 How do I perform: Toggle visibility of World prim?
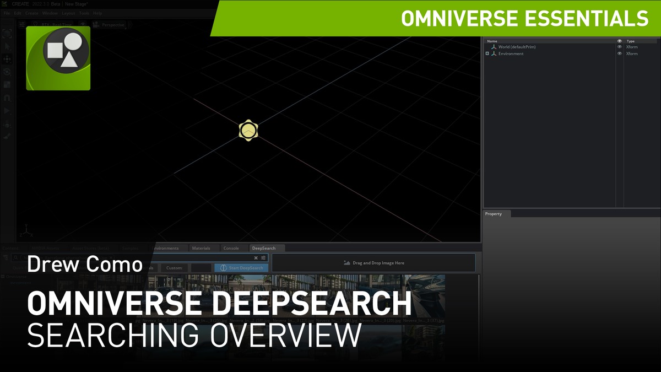tap(619, 47)
